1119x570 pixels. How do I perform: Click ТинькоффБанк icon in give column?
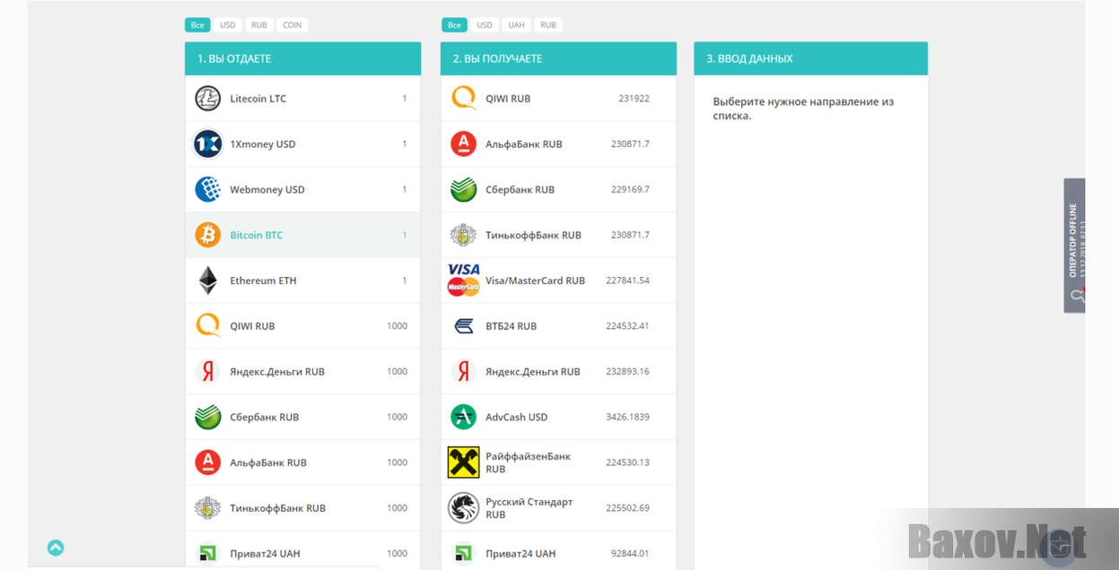pos(208,508)
